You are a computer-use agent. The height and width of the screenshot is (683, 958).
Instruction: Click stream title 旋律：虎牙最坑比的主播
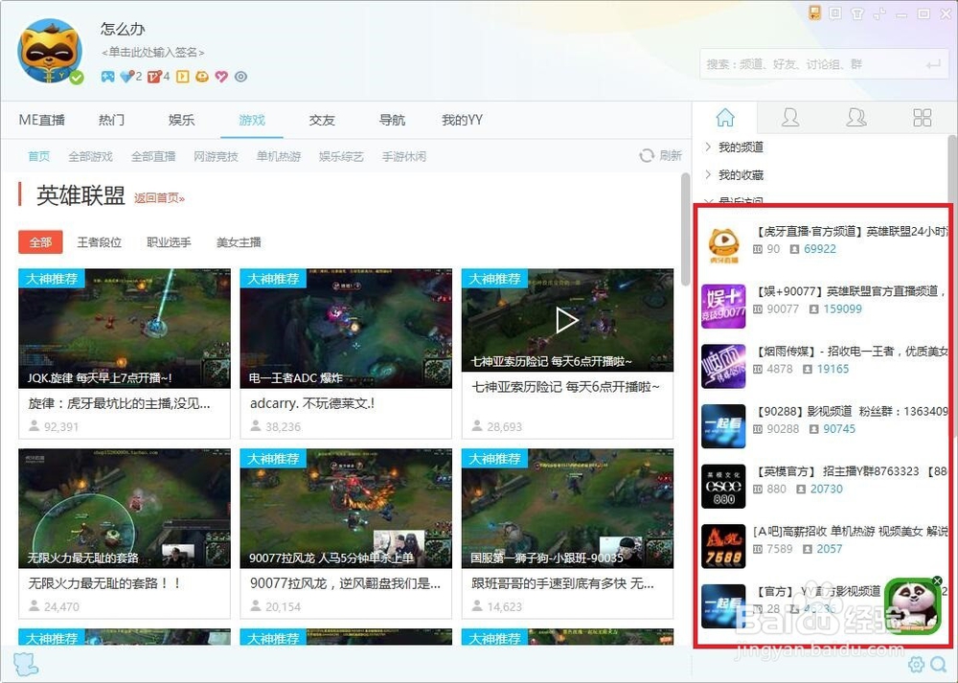pos(119,403)
